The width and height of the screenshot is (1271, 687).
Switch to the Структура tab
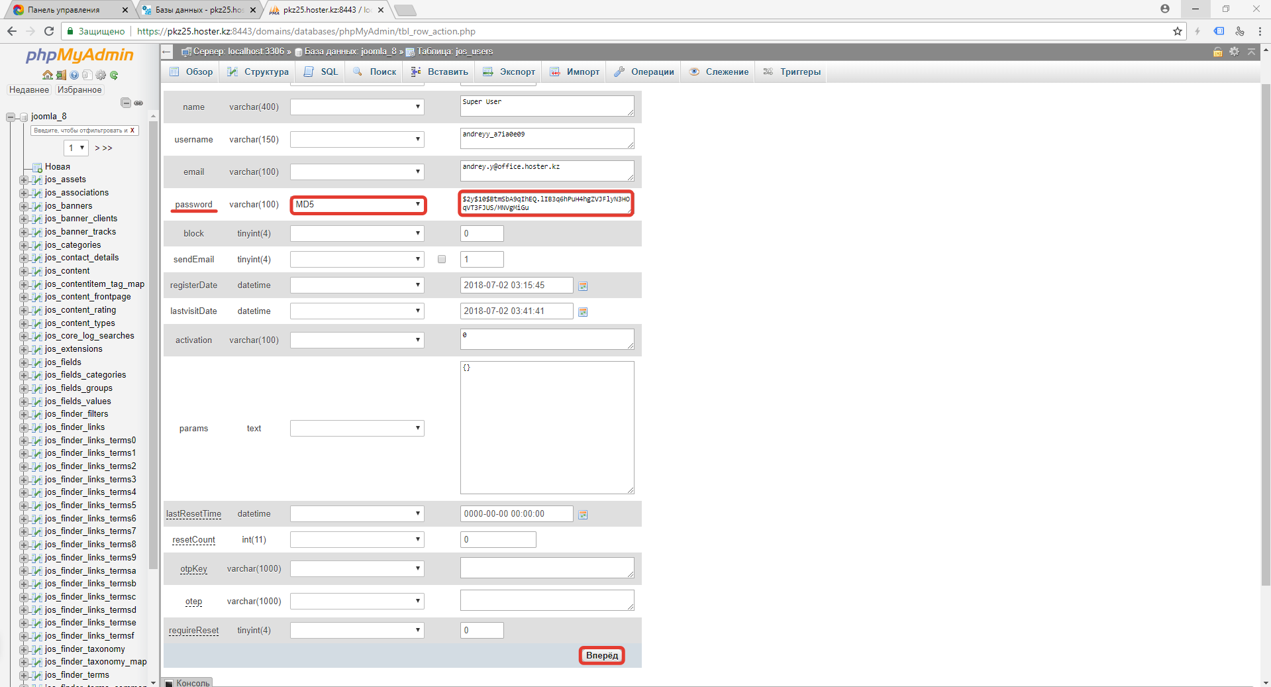258,72
